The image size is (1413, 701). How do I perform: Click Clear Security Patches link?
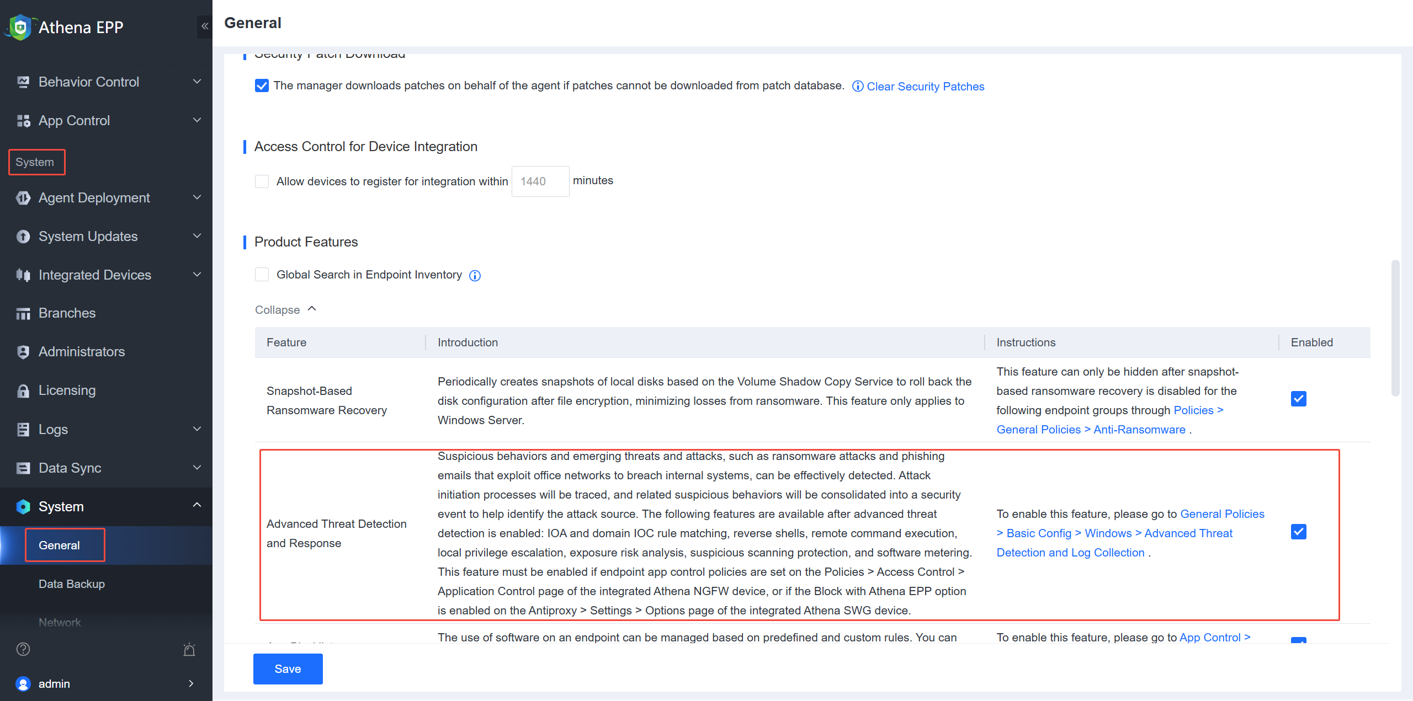(x=926, y=87)
